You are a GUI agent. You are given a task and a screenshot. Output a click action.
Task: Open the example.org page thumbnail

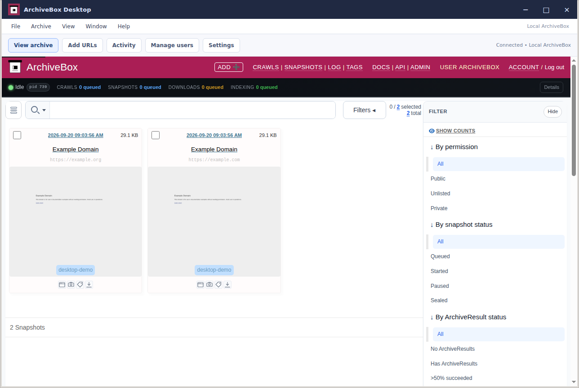76,222
